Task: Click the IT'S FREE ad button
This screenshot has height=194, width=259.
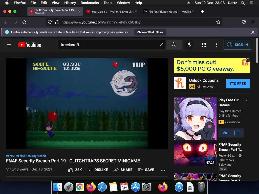Action: 238,84
